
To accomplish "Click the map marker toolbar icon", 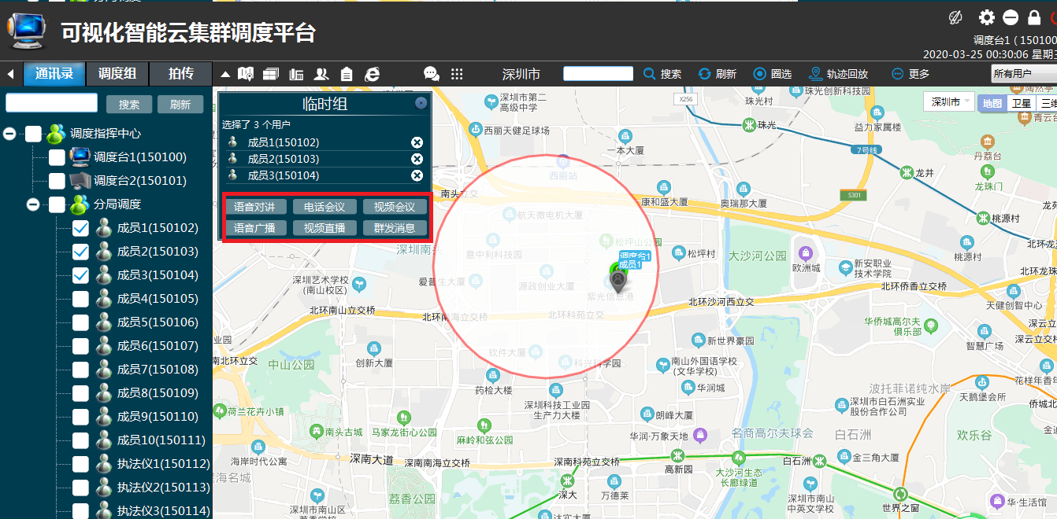I will click(x=246, y=74).
